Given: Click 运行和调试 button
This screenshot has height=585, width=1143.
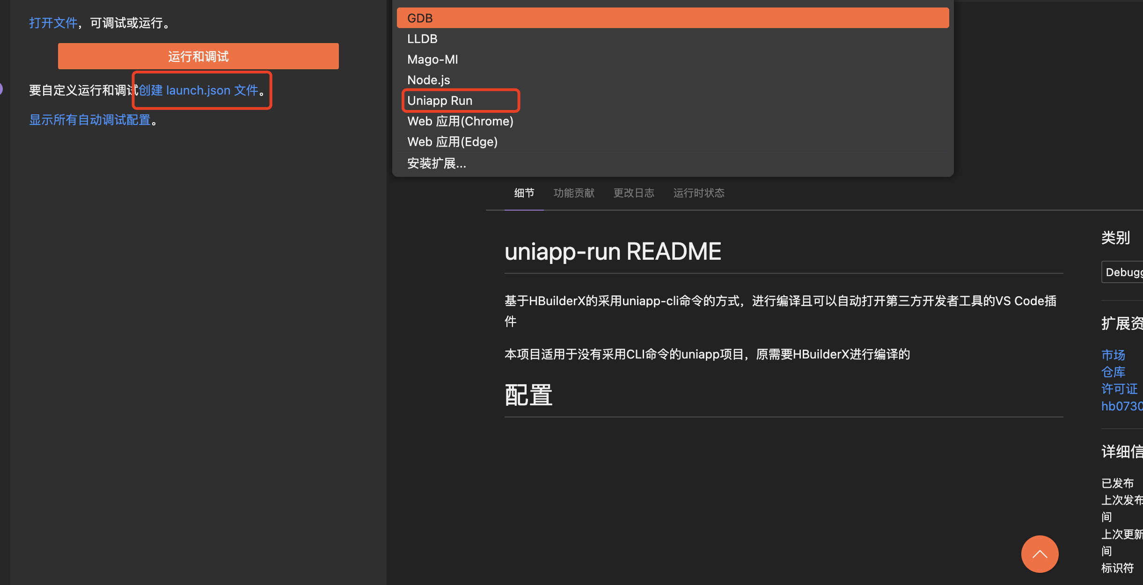Looking at the screenshot, I should tap(197, 56).
